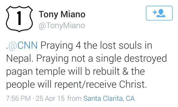The width and height of the screenshot is (178, 107).
Task: Click the word rebuilt in tweet
Action: 106,71
